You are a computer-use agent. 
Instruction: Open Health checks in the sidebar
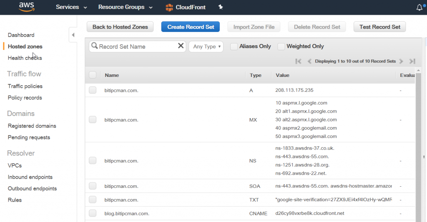point(25,58)
